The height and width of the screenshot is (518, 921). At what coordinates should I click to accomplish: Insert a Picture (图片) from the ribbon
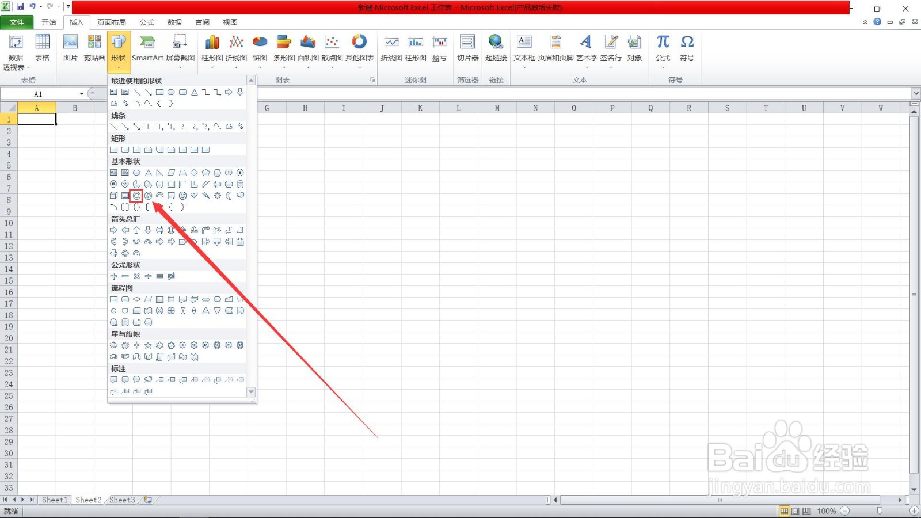coord(70,48)
